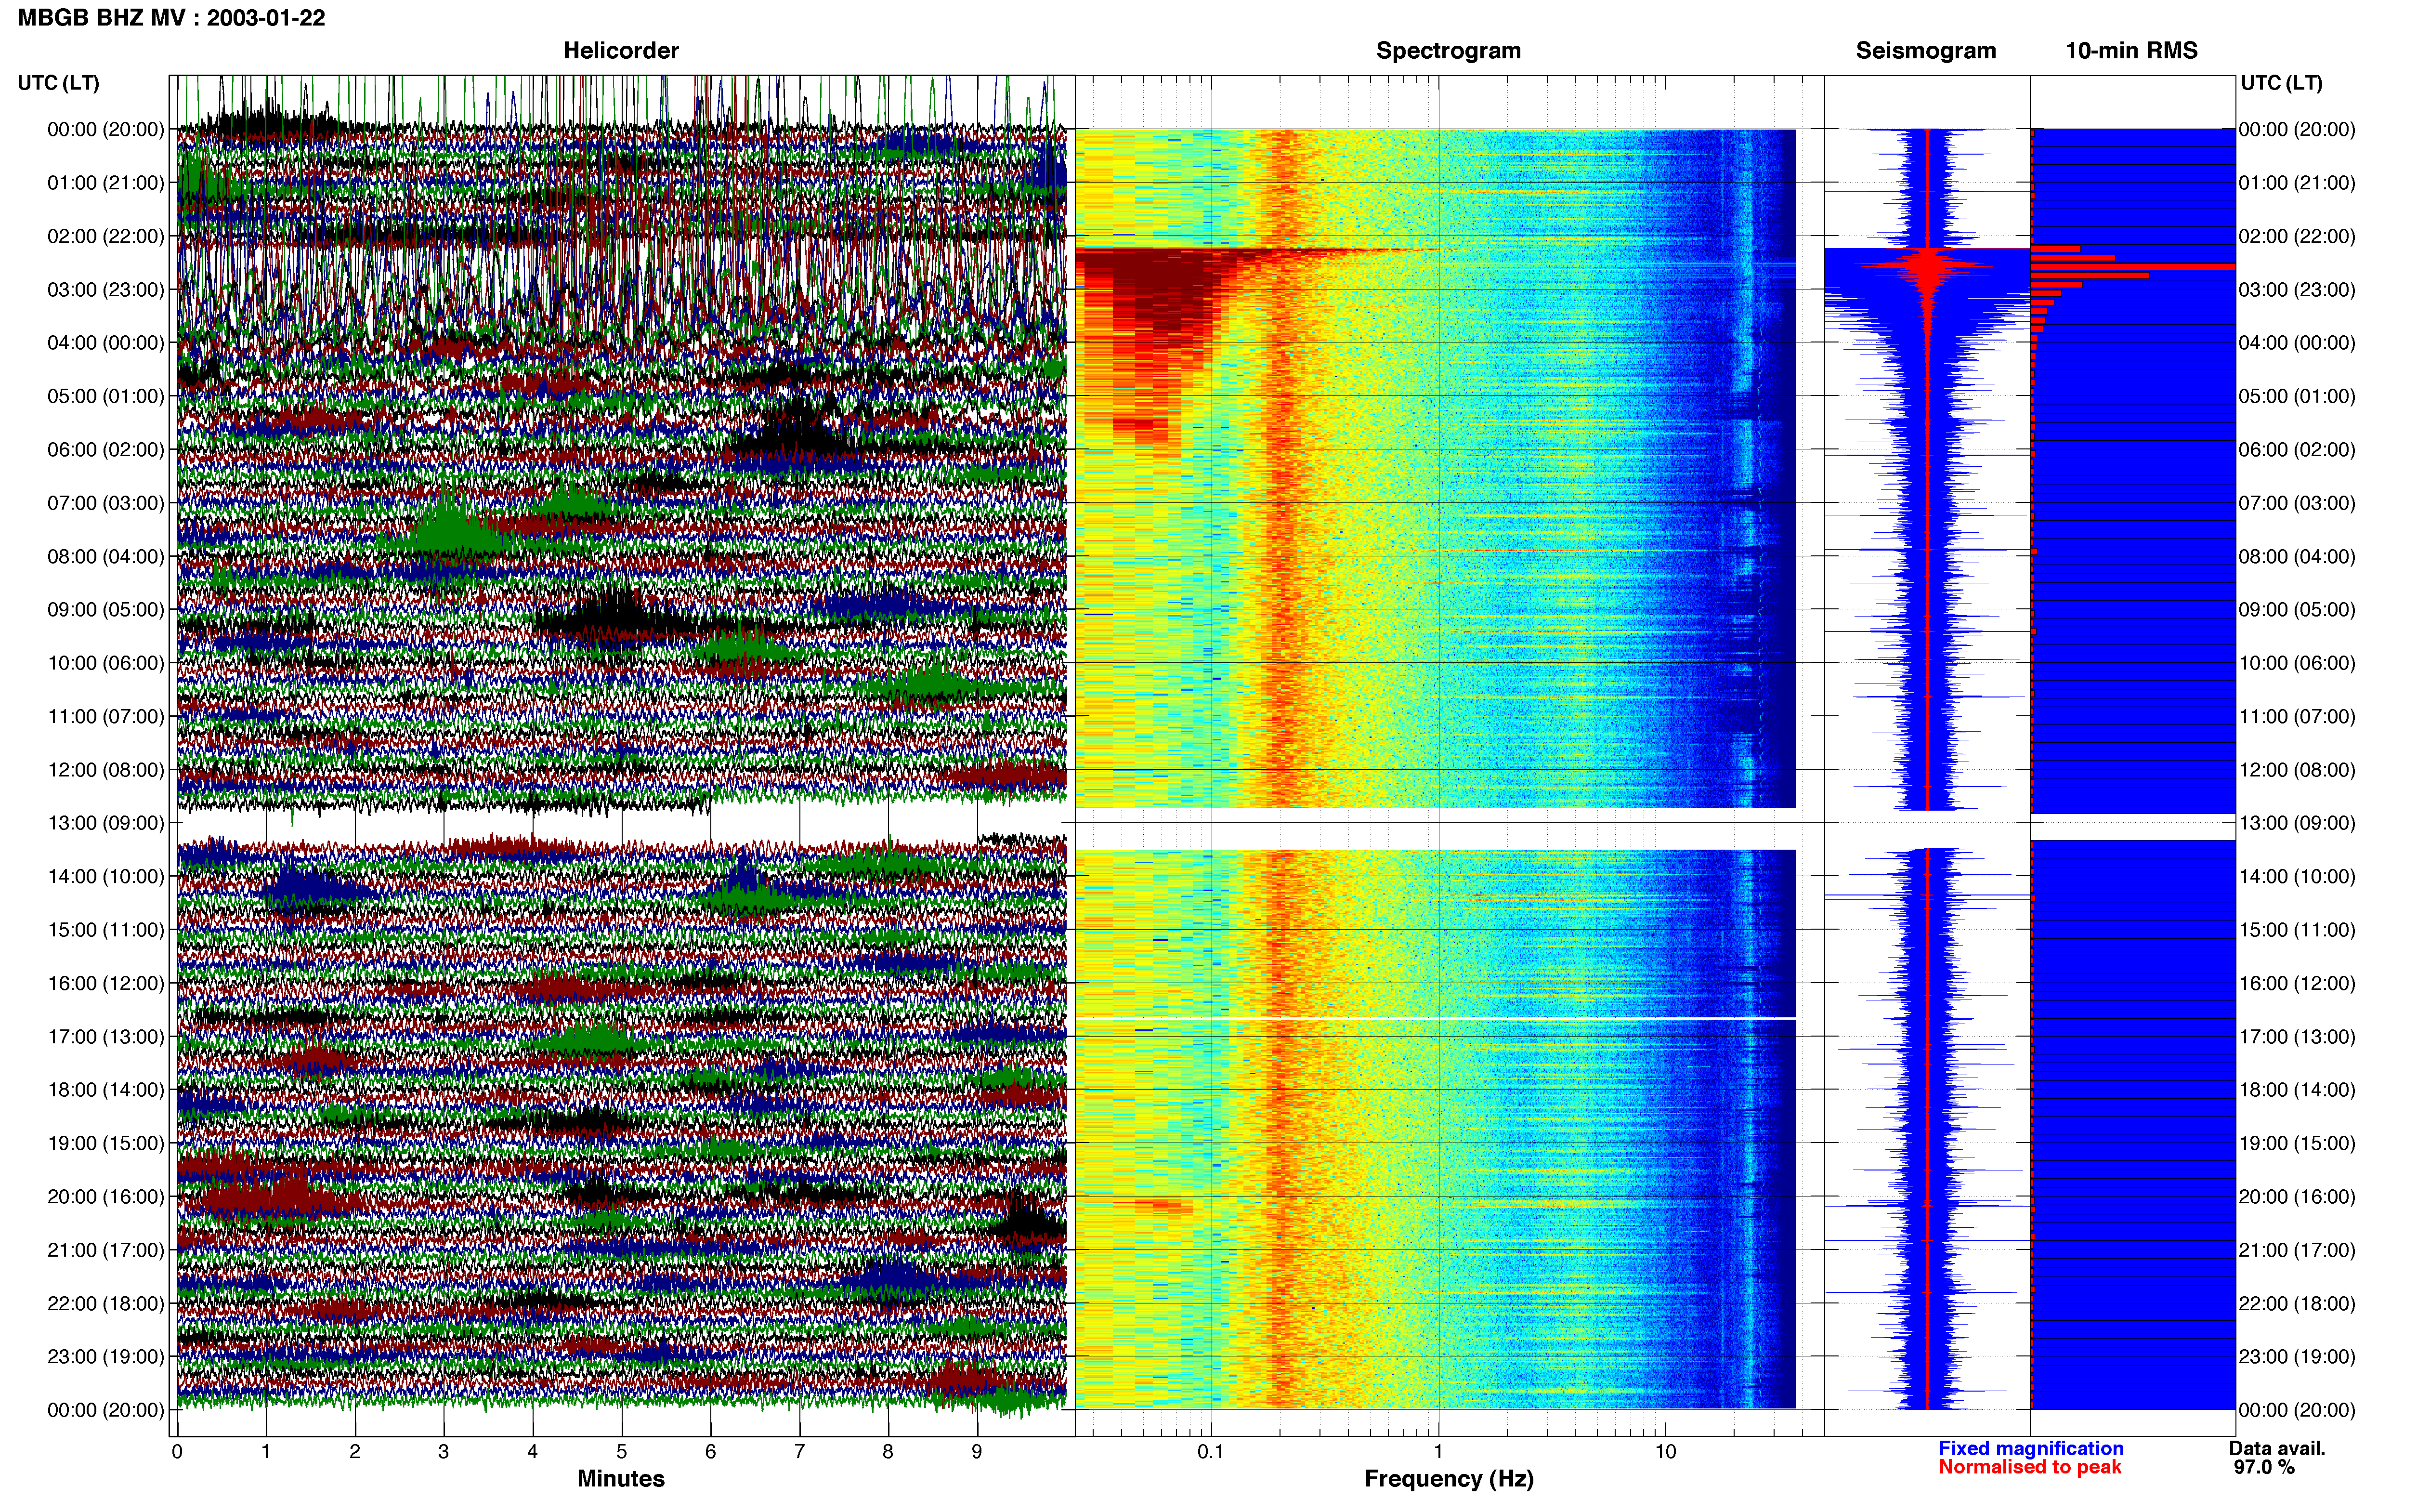Click the left '20:00 (16:00)' time label

(106, 1197)
